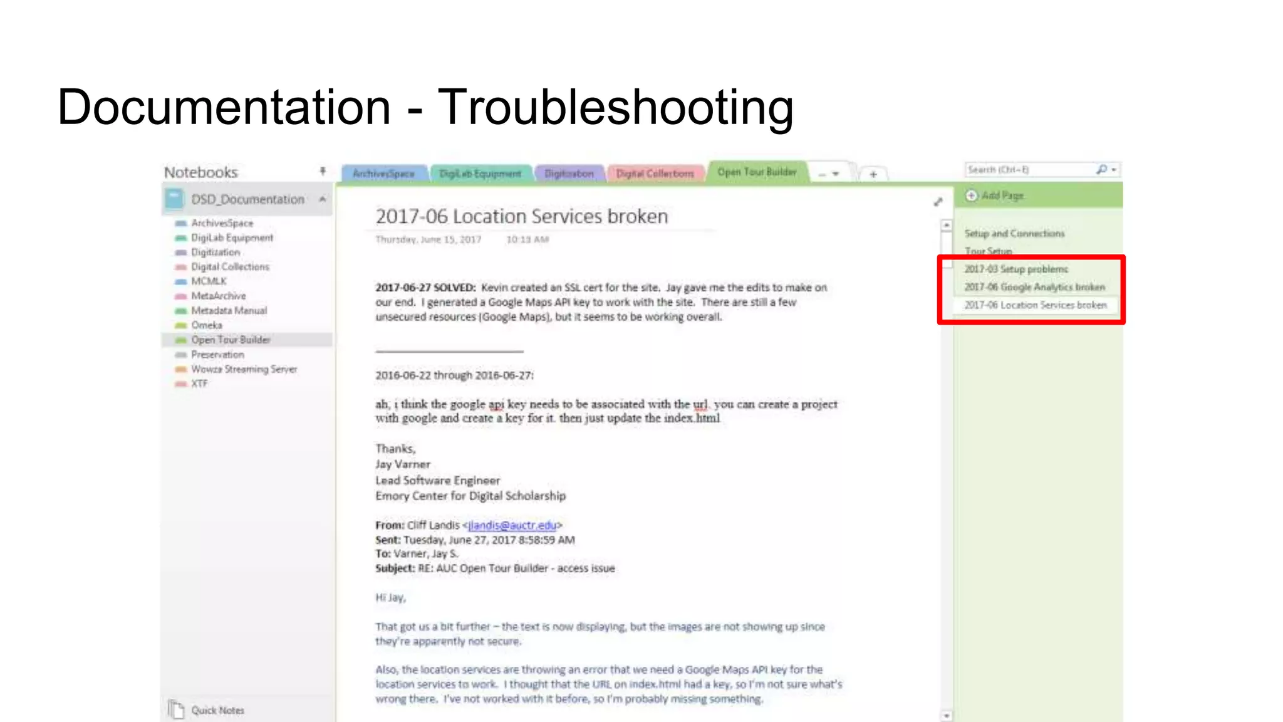Viewport: 1283px width, 722px height.
Task: Open the 2017-06 Google Analytics broken page
Action: 1034,287
